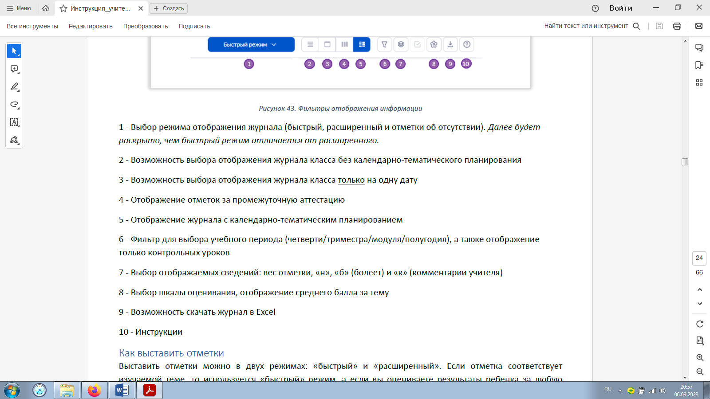The width and height of the screenshot is (710, 399).
Task: Open the clock app in taskbar
Action: tap(39, 391)
